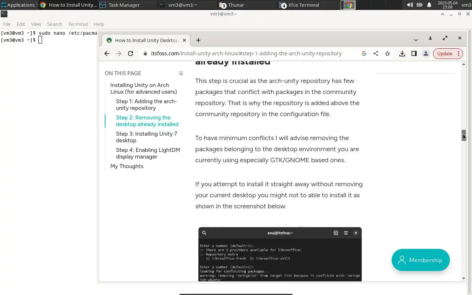Toggle the On This Page list icon
The width and height of the screenshot is (472, 295).
(x=181, y=73)
